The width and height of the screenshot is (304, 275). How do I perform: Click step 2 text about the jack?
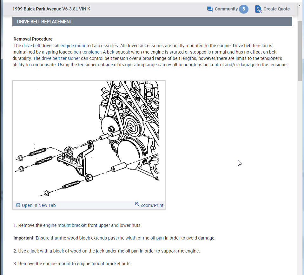(107, 251)
